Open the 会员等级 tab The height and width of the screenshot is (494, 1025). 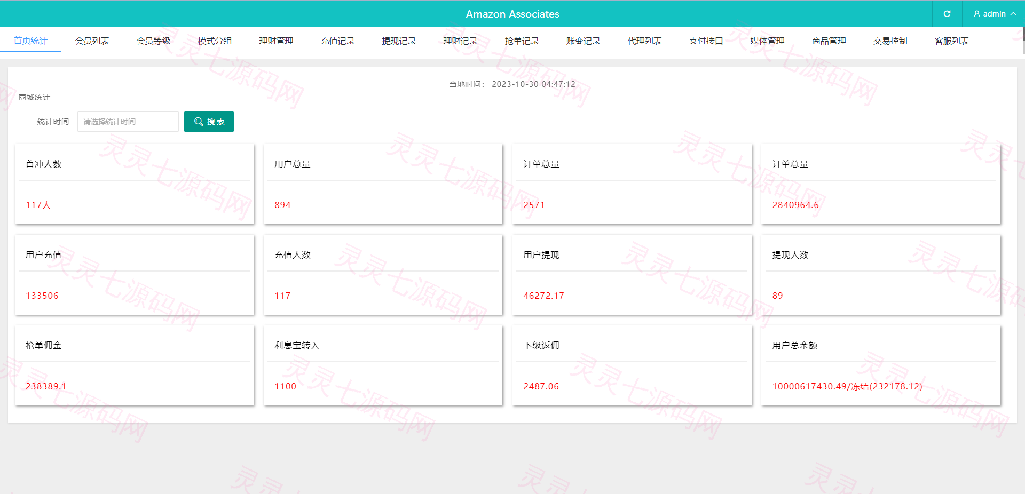pos(153,41)
